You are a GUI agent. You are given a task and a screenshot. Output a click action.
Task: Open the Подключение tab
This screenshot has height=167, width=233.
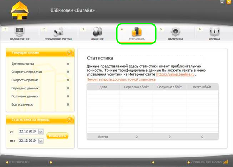coord(20,34)
